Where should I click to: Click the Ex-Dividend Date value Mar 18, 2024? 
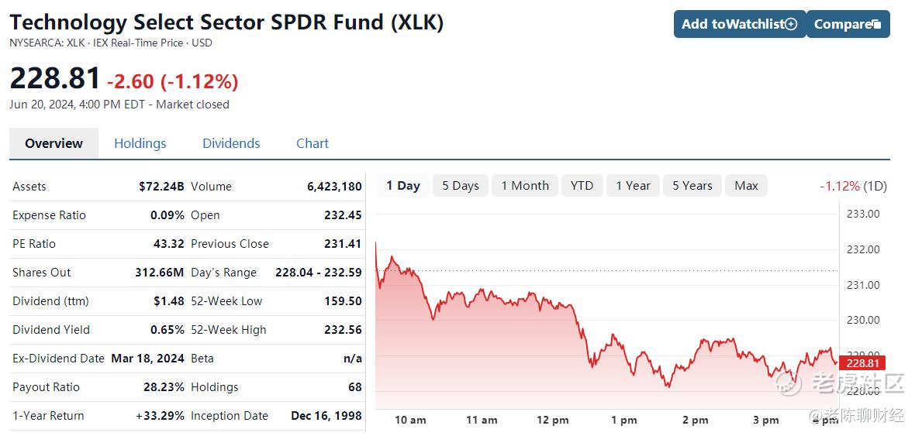point(147,359)
